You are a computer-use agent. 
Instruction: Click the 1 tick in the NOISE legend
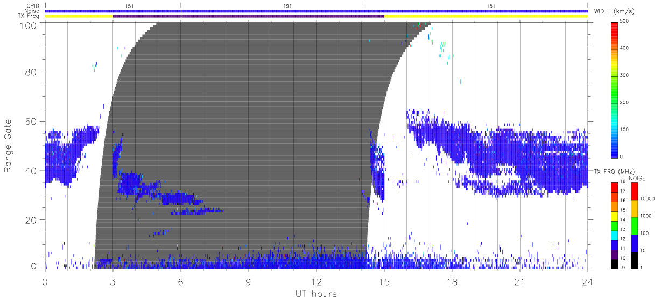click(x=642, y=267)
